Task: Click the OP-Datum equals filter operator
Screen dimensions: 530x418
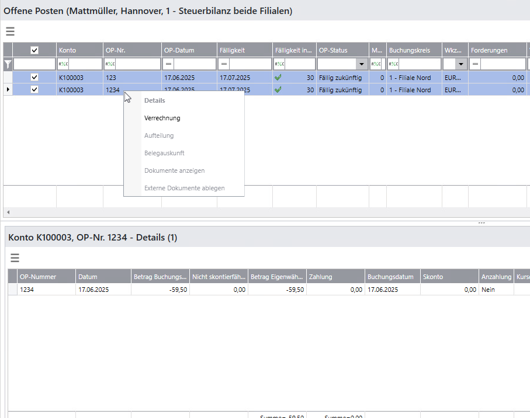Action: (168, 64)
